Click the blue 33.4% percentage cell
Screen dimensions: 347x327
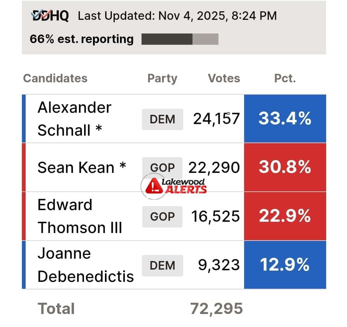[x=285, y=119]
